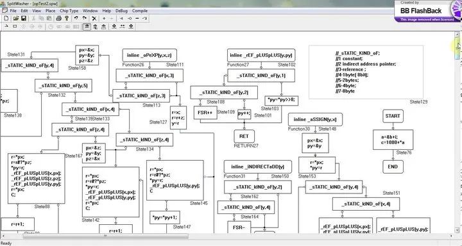Click the Undo arrow icon
The width and height of the screenshot is (462, 246).
pos(76,18)
